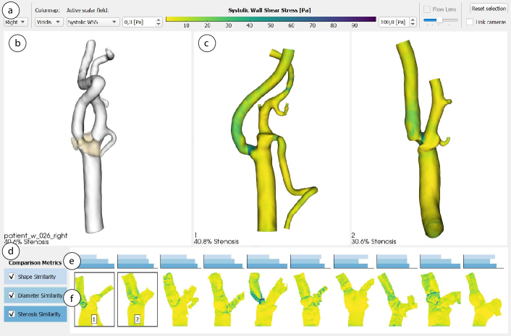The image size is (511, 336).
Task: Select the tenth vessel thumbnail
Action: pos(483,299)
